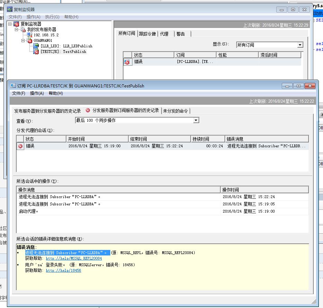This screenshot has width=323, height=308.
Task: Click the 192.168.15.2 server icon
Action: (29, 35)
